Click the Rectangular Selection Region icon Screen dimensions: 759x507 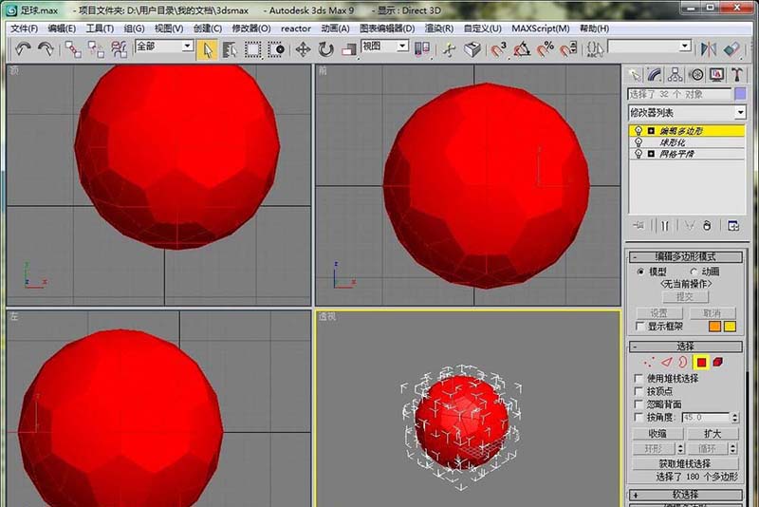[x=252, y=50]
